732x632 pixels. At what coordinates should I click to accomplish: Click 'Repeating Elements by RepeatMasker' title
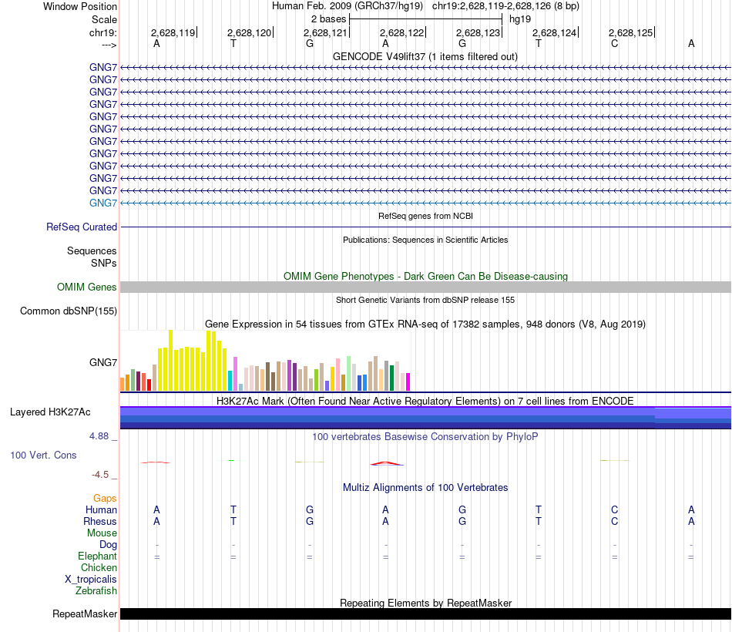425,603
